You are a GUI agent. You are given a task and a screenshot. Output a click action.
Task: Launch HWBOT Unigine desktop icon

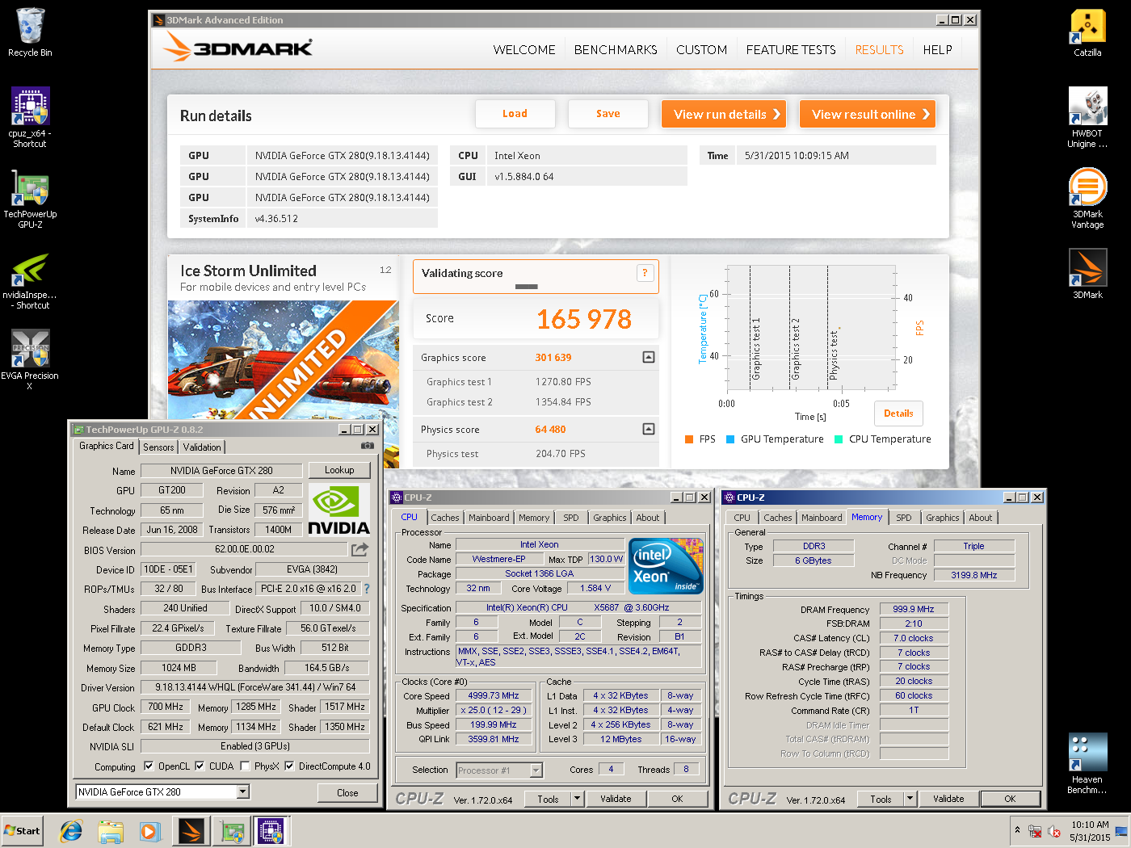1087,117
